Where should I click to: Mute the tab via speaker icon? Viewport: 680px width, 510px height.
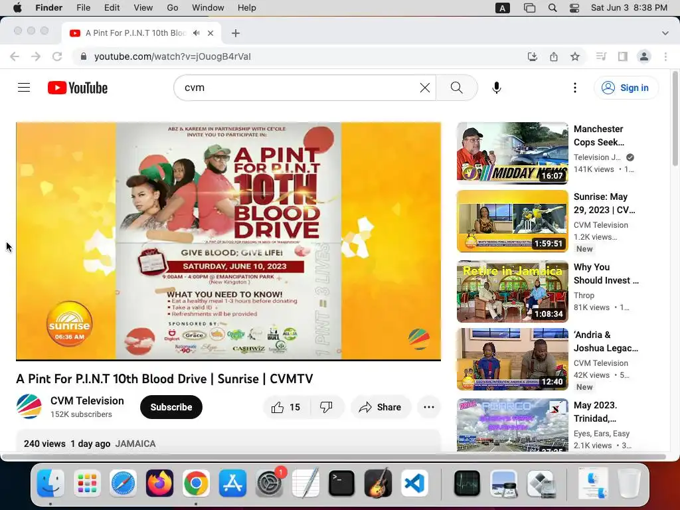point(197,33)
